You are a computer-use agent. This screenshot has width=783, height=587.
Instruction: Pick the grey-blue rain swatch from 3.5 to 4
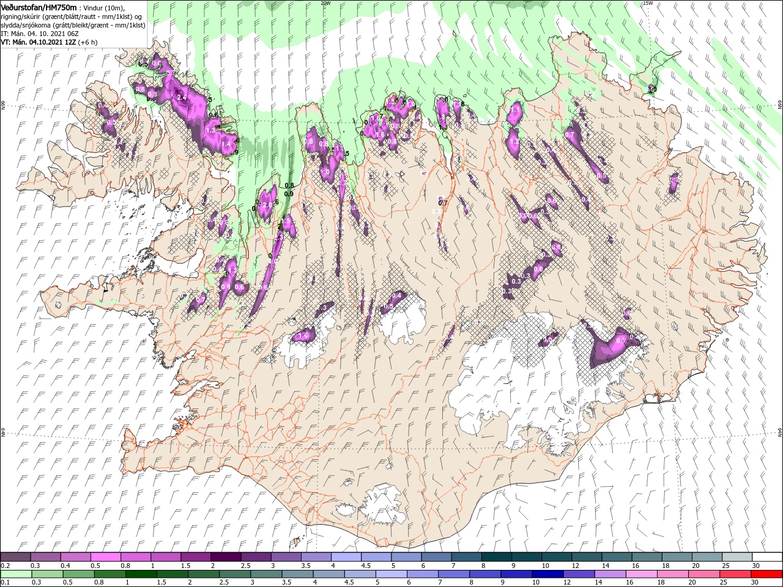(297, 574)
